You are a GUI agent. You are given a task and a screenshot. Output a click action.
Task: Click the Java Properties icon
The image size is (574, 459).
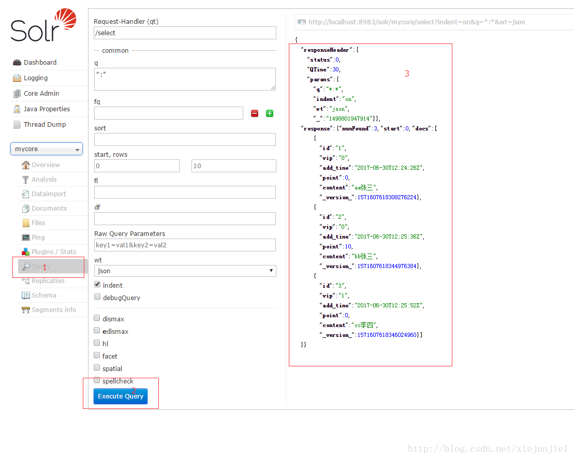point(17,109)
